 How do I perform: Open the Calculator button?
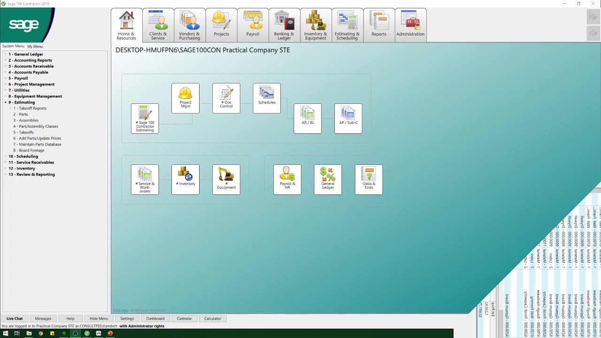[x=213, y=318]
